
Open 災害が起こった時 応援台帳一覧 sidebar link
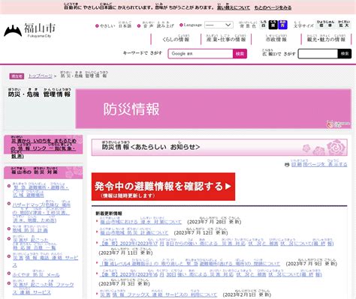[x=35, y=243]
